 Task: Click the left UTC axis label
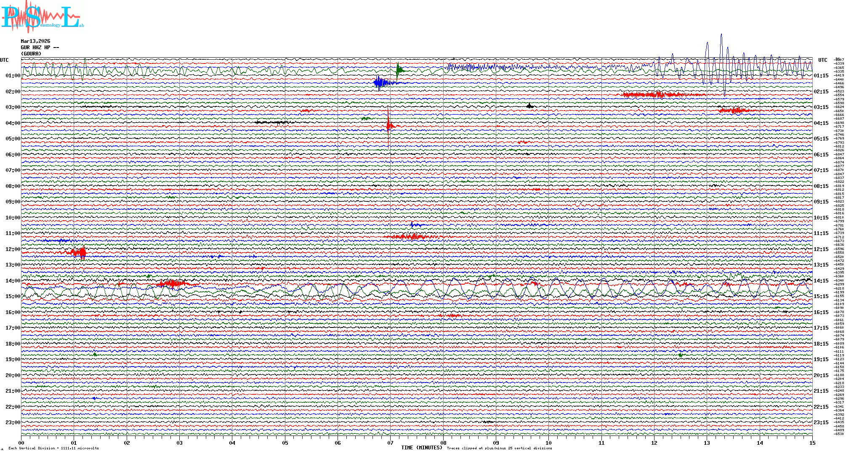[x=4, y=60]
